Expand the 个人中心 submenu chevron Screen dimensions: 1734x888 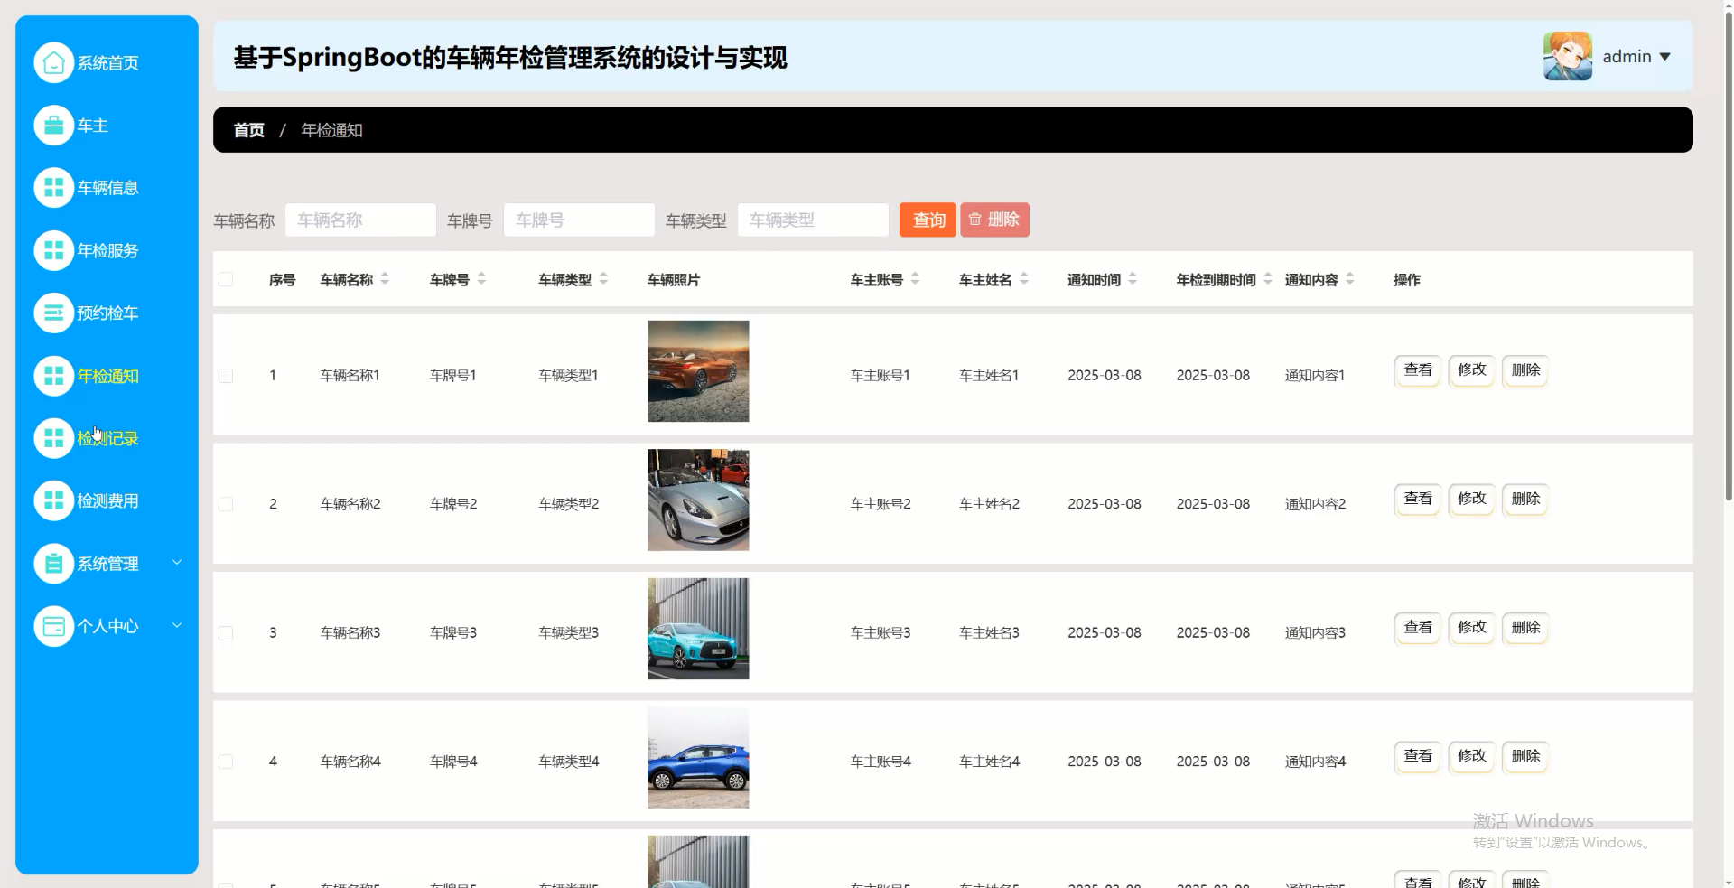(177, 625)
